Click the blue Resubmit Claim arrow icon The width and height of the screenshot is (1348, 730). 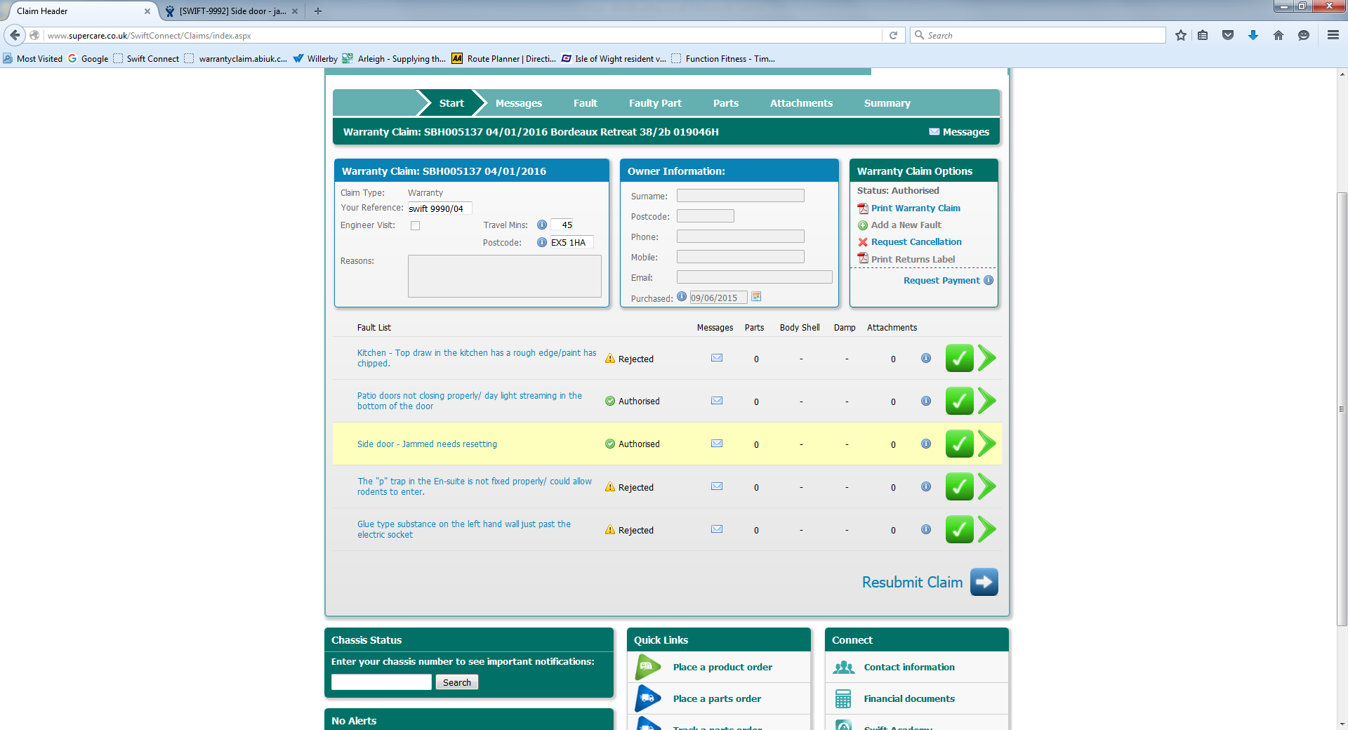point(984,582)
